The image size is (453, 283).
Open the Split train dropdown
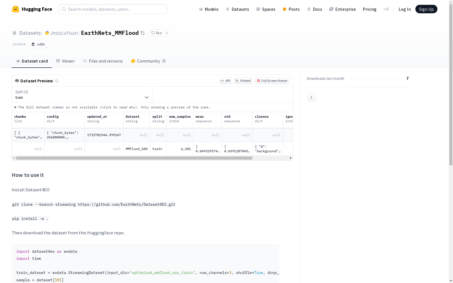[82, 95]
